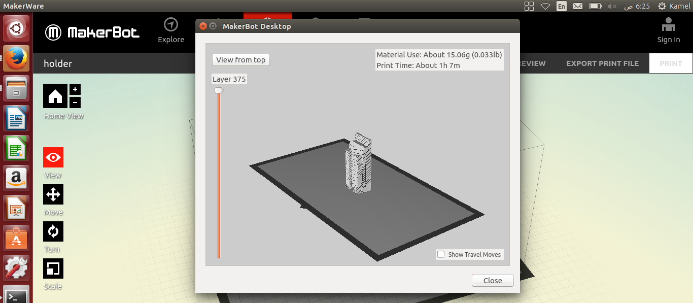Viewport: 693px width, 303px height.
Task: Open the Files manager in dock
Action: tap(17, 88)
